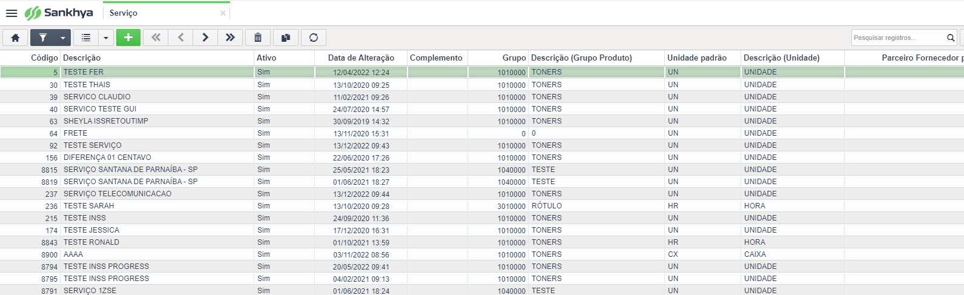
Task: Select the TESTE SARAH row
Action: pos(482,206)
